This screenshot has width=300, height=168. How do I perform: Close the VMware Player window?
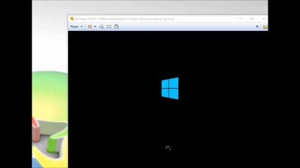[263, 19]
